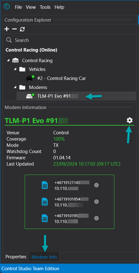Click the first SIM card icon
139x273 pixels.
(x=45, y=185)
